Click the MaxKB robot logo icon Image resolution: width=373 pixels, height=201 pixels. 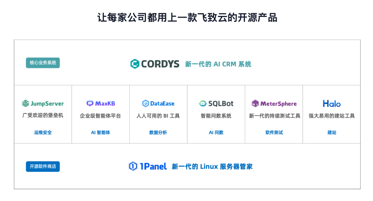(x=90, y=103)
